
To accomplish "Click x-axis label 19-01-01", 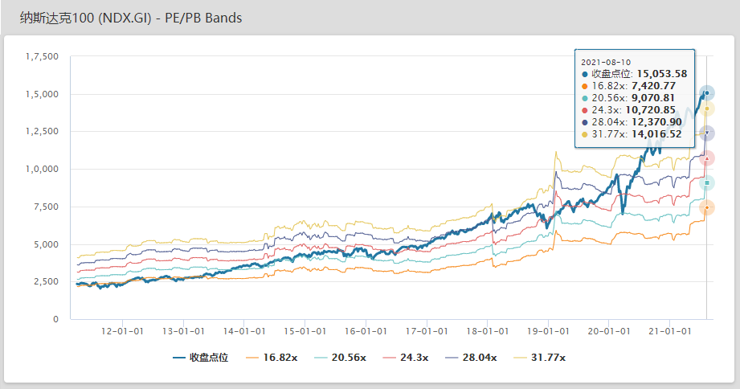I will click(549, 331).
